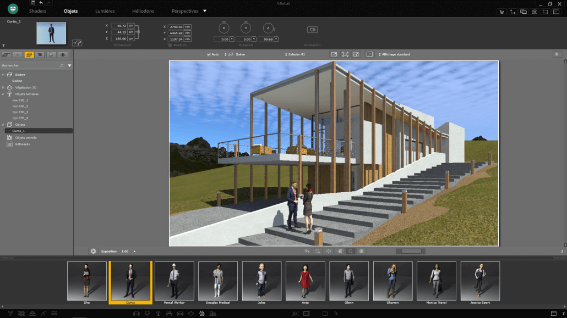Toggle the X rotation control in the top panel

[225, 27]
